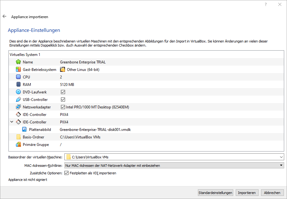Viewport: 287px width, 199px height.
Task: Select the CPU row label
Action: coord(26,77)
